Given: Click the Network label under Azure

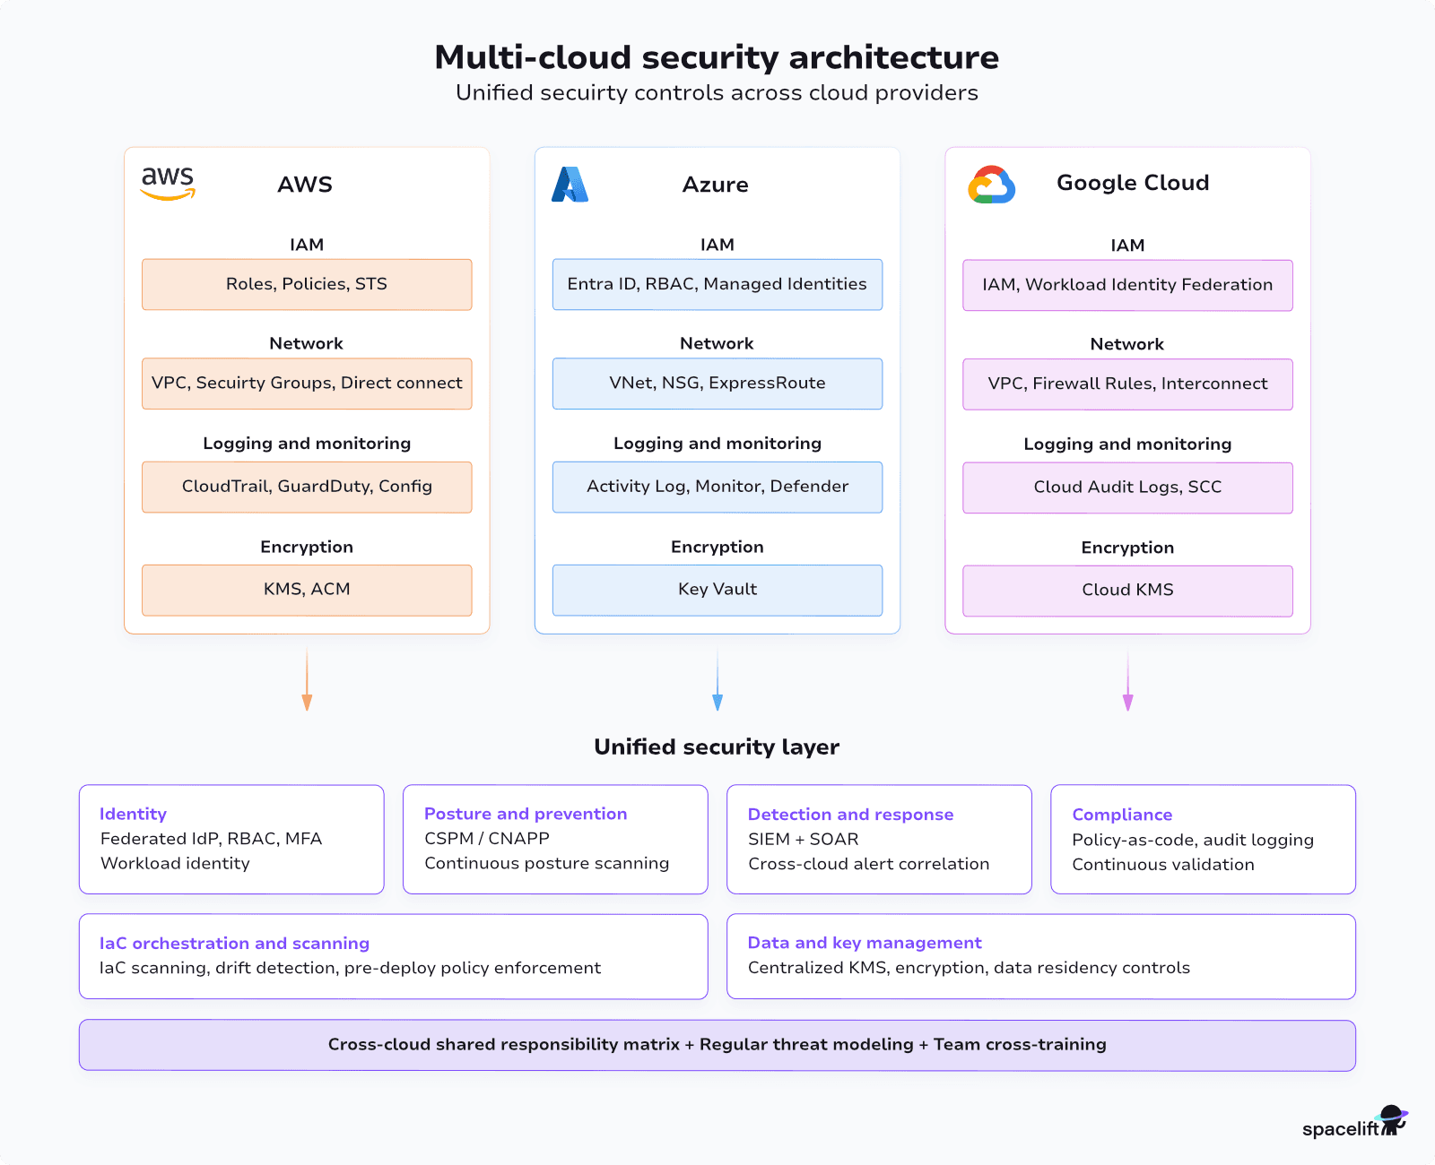Looking at the screenshot, I should click(717, 343).
